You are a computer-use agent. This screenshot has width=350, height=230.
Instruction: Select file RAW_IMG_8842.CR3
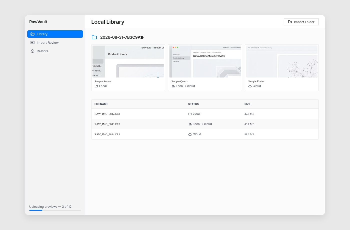click(x=107, y=114)
